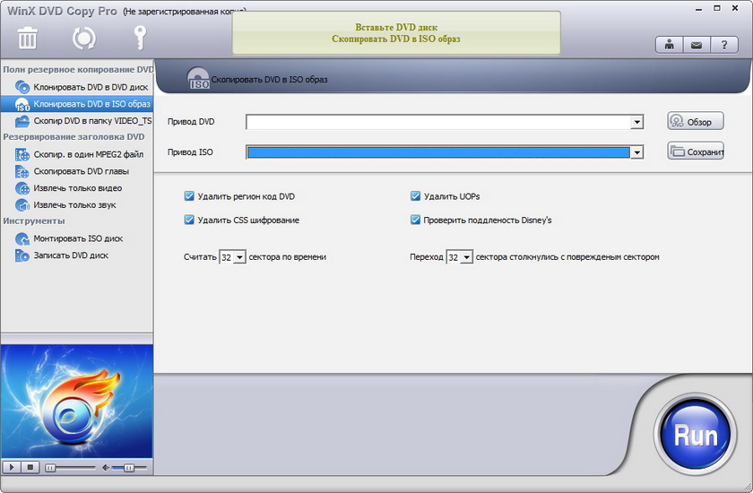Click the Привод DVD combo field
Screen dimensions: 753x493
(445, 122)
